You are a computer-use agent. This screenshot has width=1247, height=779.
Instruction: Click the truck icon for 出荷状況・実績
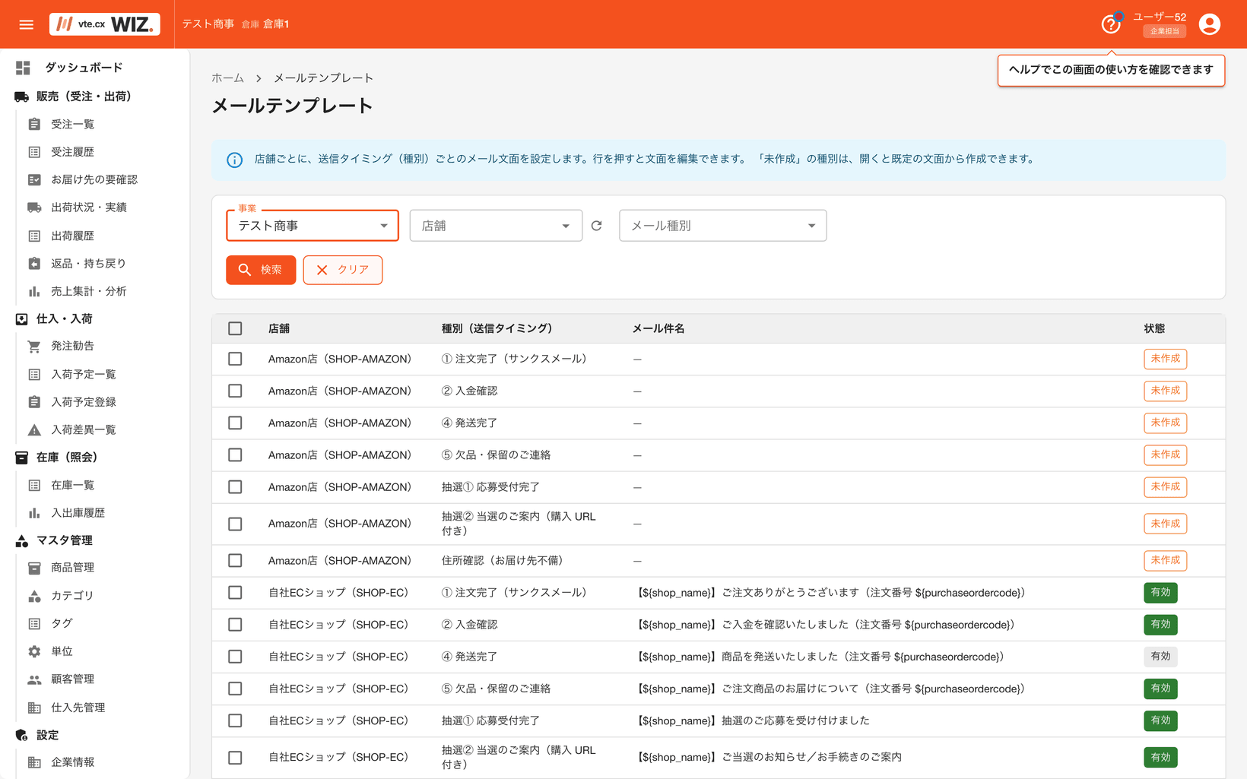pyautogui.click(x=34, y=207)
